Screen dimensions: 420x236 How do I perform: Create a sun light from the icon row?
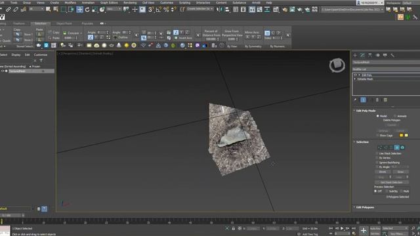coord(127,45)
